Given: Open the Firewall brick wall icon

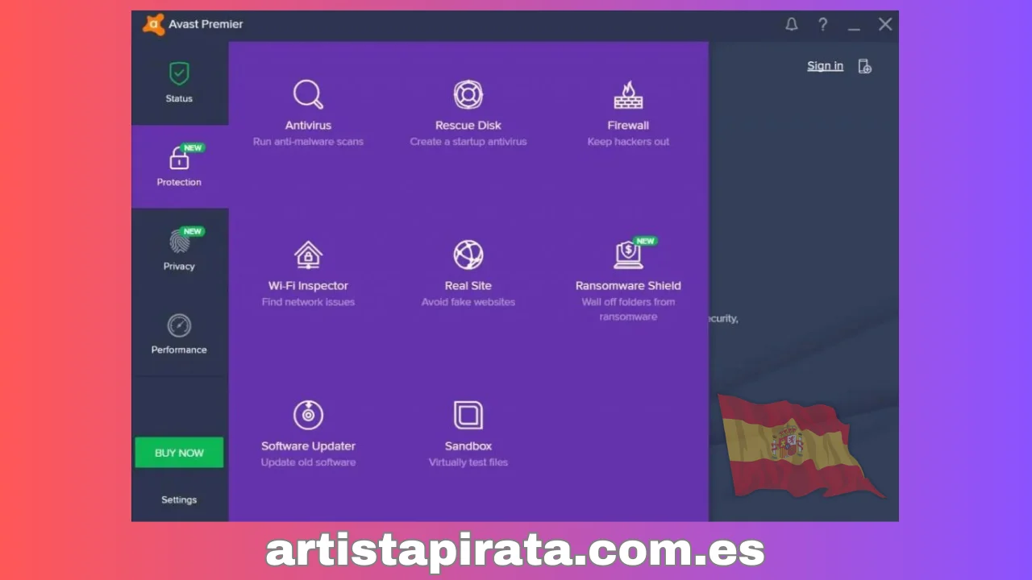Looking at the screenshot, I should [628, 94].
